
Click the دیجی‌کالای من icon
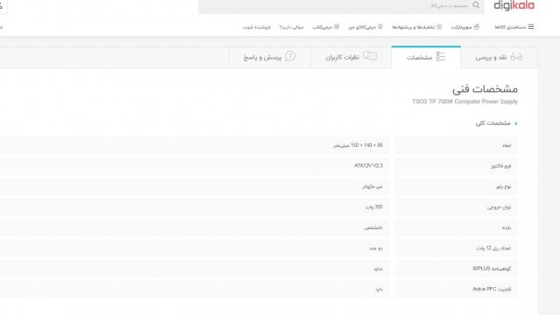(380, 27)
